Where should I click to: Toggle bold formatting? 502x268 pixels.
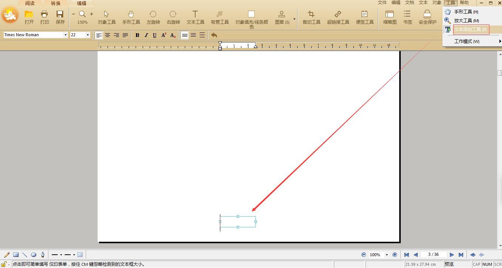coord(137,35)
